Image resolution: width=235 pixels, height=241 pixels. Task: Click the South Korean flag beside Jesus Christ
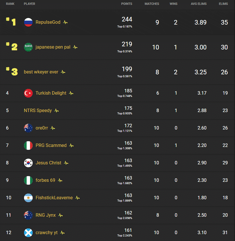click(x=28, y=163)
